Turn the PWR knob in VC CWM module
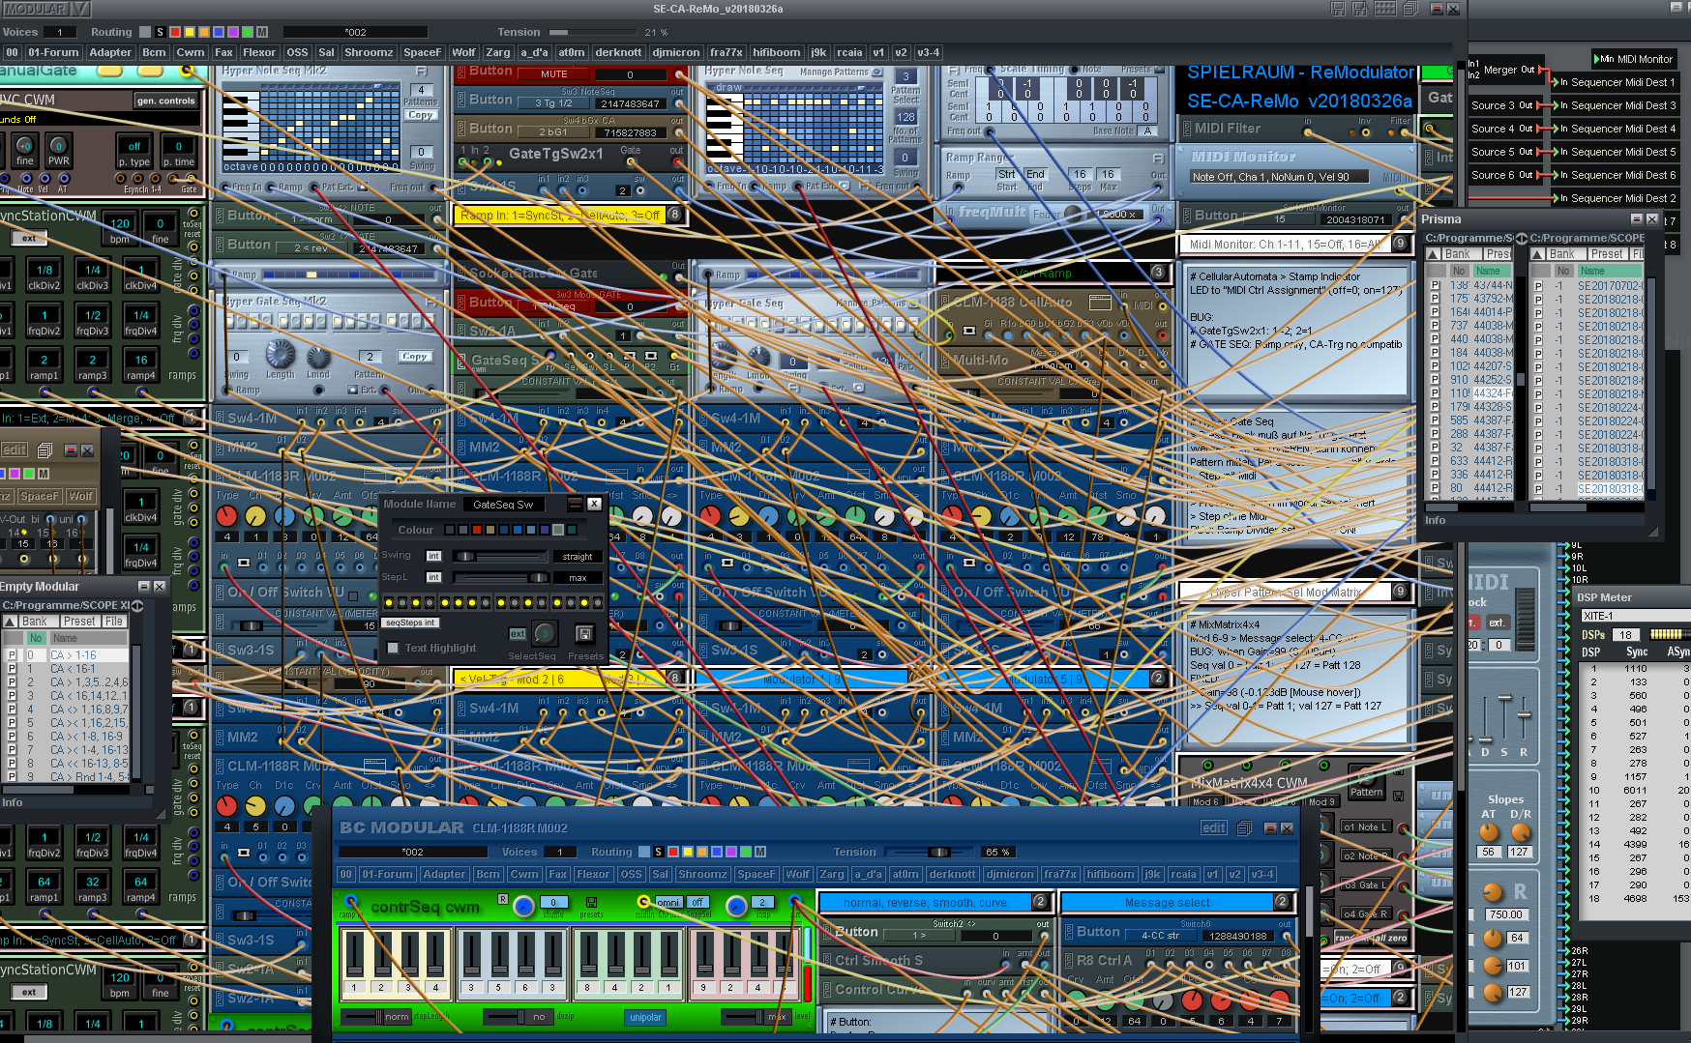 (58, 146)
